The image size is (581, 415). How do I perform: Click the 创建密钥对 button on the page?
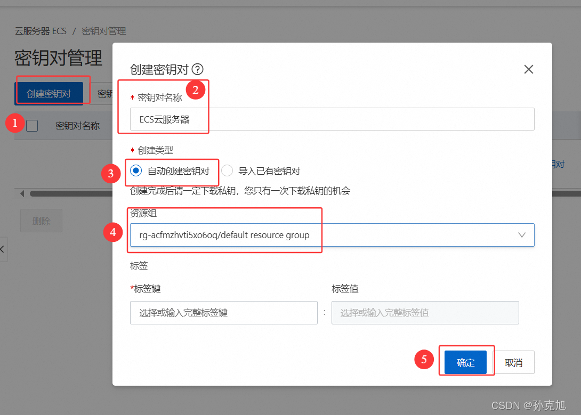coord(49,94)
